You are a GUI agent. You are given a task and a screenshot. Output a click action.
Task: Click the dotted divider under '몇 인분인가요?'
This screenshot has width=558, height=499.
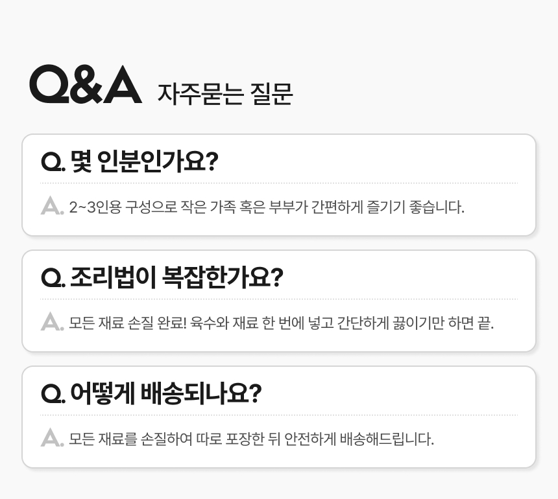(x=279, y=183)
